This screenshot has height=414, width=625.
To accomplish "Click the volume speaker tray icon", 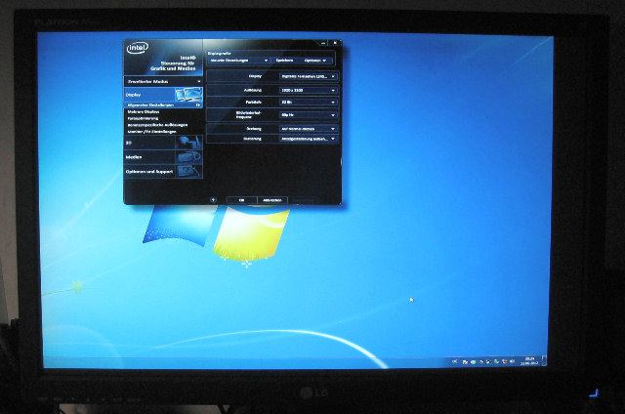I will point(512,361).
